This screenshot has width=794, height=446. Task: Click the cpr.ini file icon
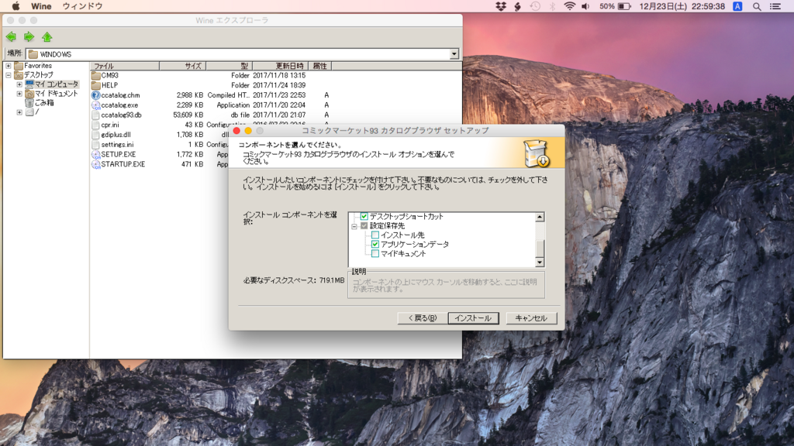click(95, 125)
